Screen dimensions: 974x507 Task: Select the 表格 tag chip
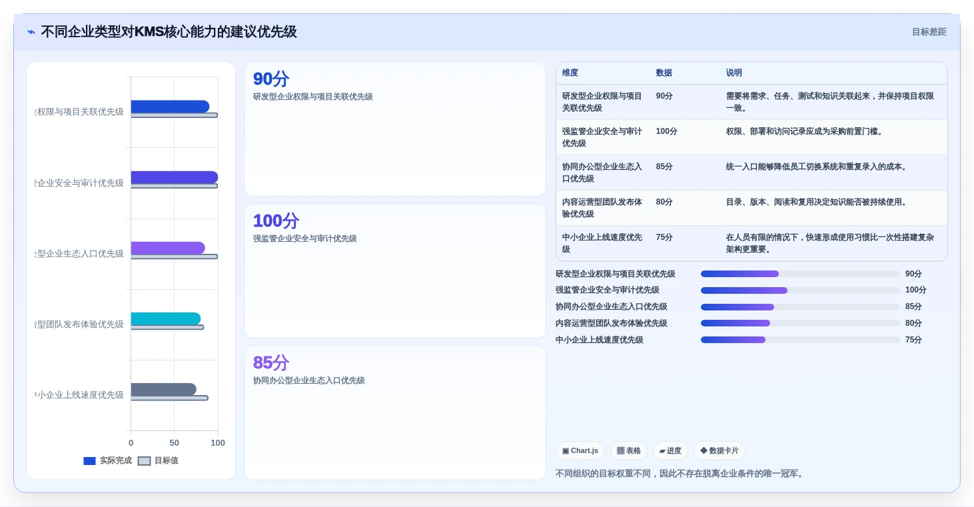(629, 451)
